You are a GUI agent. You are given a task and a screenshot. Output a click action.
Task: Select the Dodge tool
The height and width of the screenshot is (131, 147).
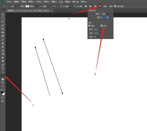[3, 61]
